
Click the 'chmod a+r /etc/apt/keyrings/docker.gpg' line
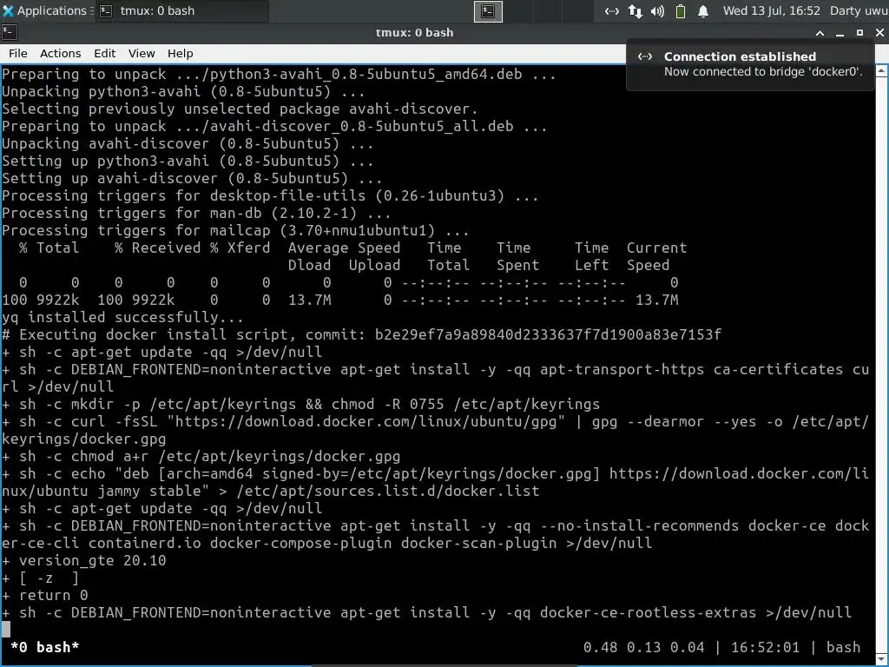(x=201, y=456)
